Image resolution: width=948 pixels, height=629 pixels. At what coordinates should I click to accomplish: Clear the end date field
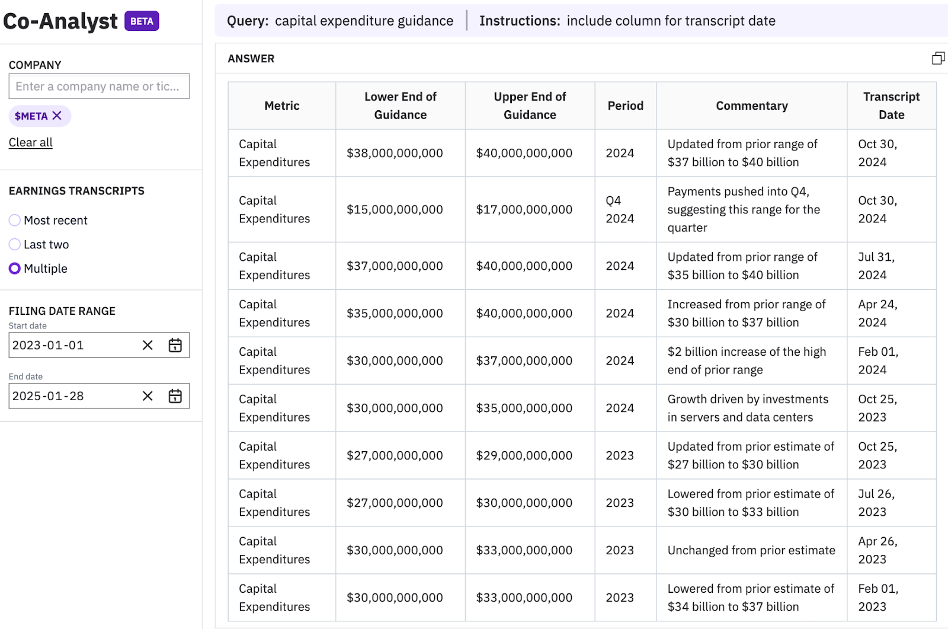[x=148, y=396]
